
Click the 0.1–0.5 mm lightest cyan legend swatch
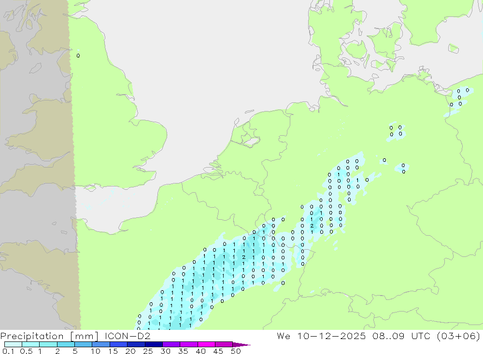pos(13,344)
